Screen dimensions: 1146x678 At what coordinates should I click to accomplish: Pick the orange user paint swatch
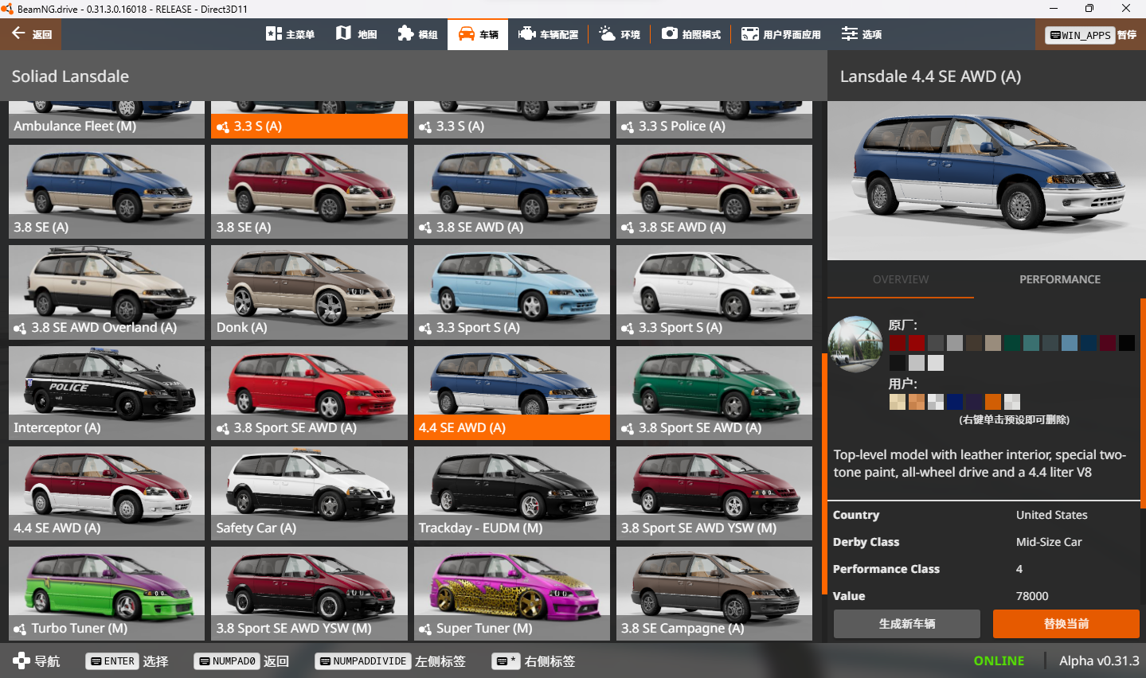tap(993, 402)
